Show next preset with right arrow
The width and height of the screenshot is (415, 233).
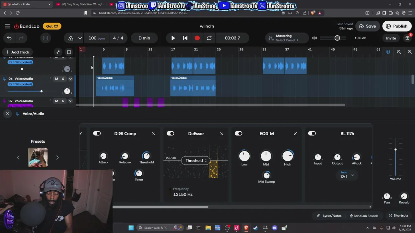click(57, 158)
